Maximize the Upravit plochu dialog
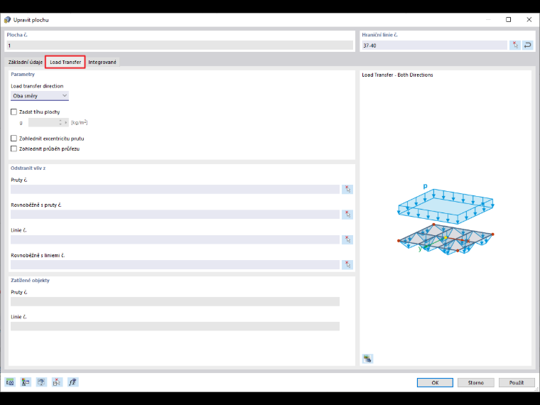This screenshot has height=405, width=540. (508, 20)
